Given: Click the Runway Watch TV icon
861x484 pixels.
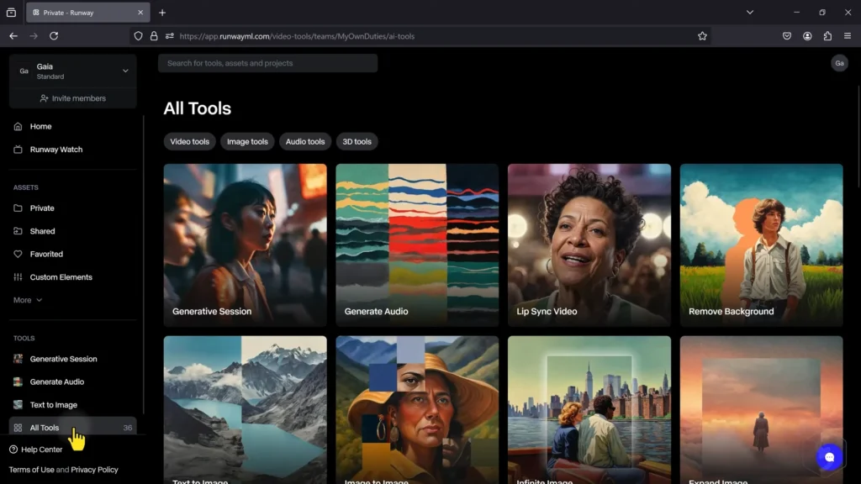Looking at the screenshot, I should (18, 150).
